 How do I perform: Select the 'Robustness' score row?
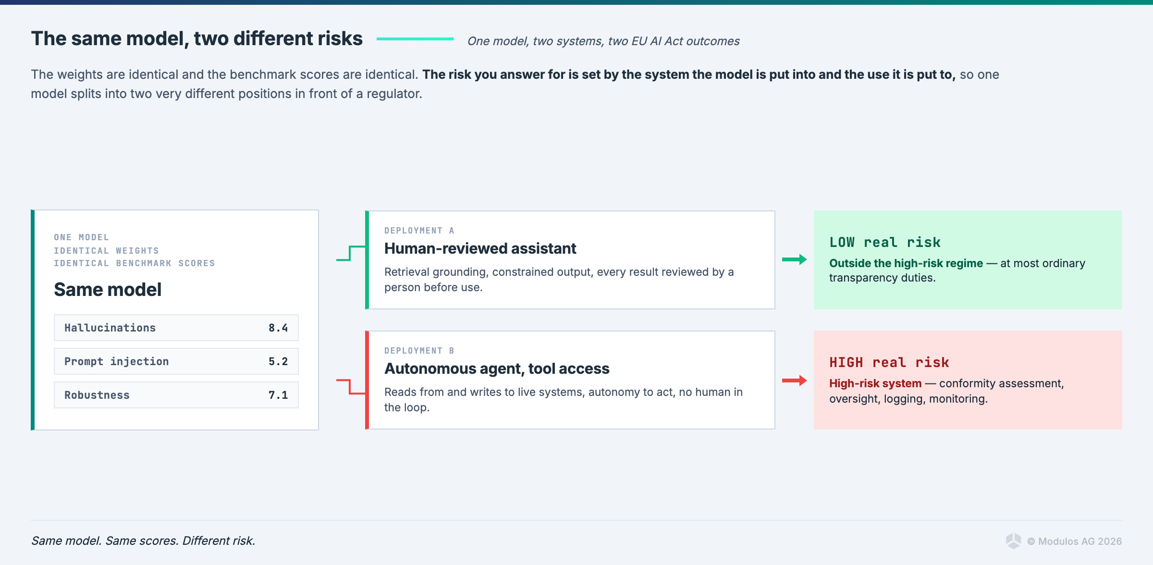(176, 395)
